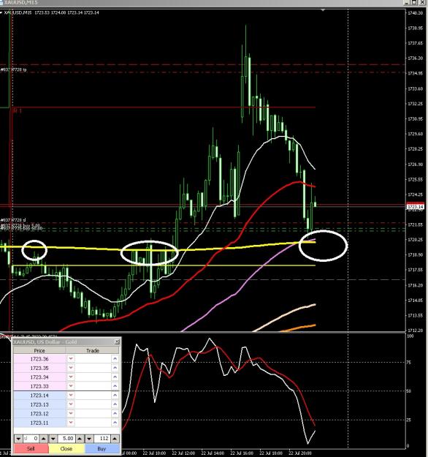Click the buy up arrow at price 1723.11
This screenshot has width=428, height=457.
(x=115, y=423)
